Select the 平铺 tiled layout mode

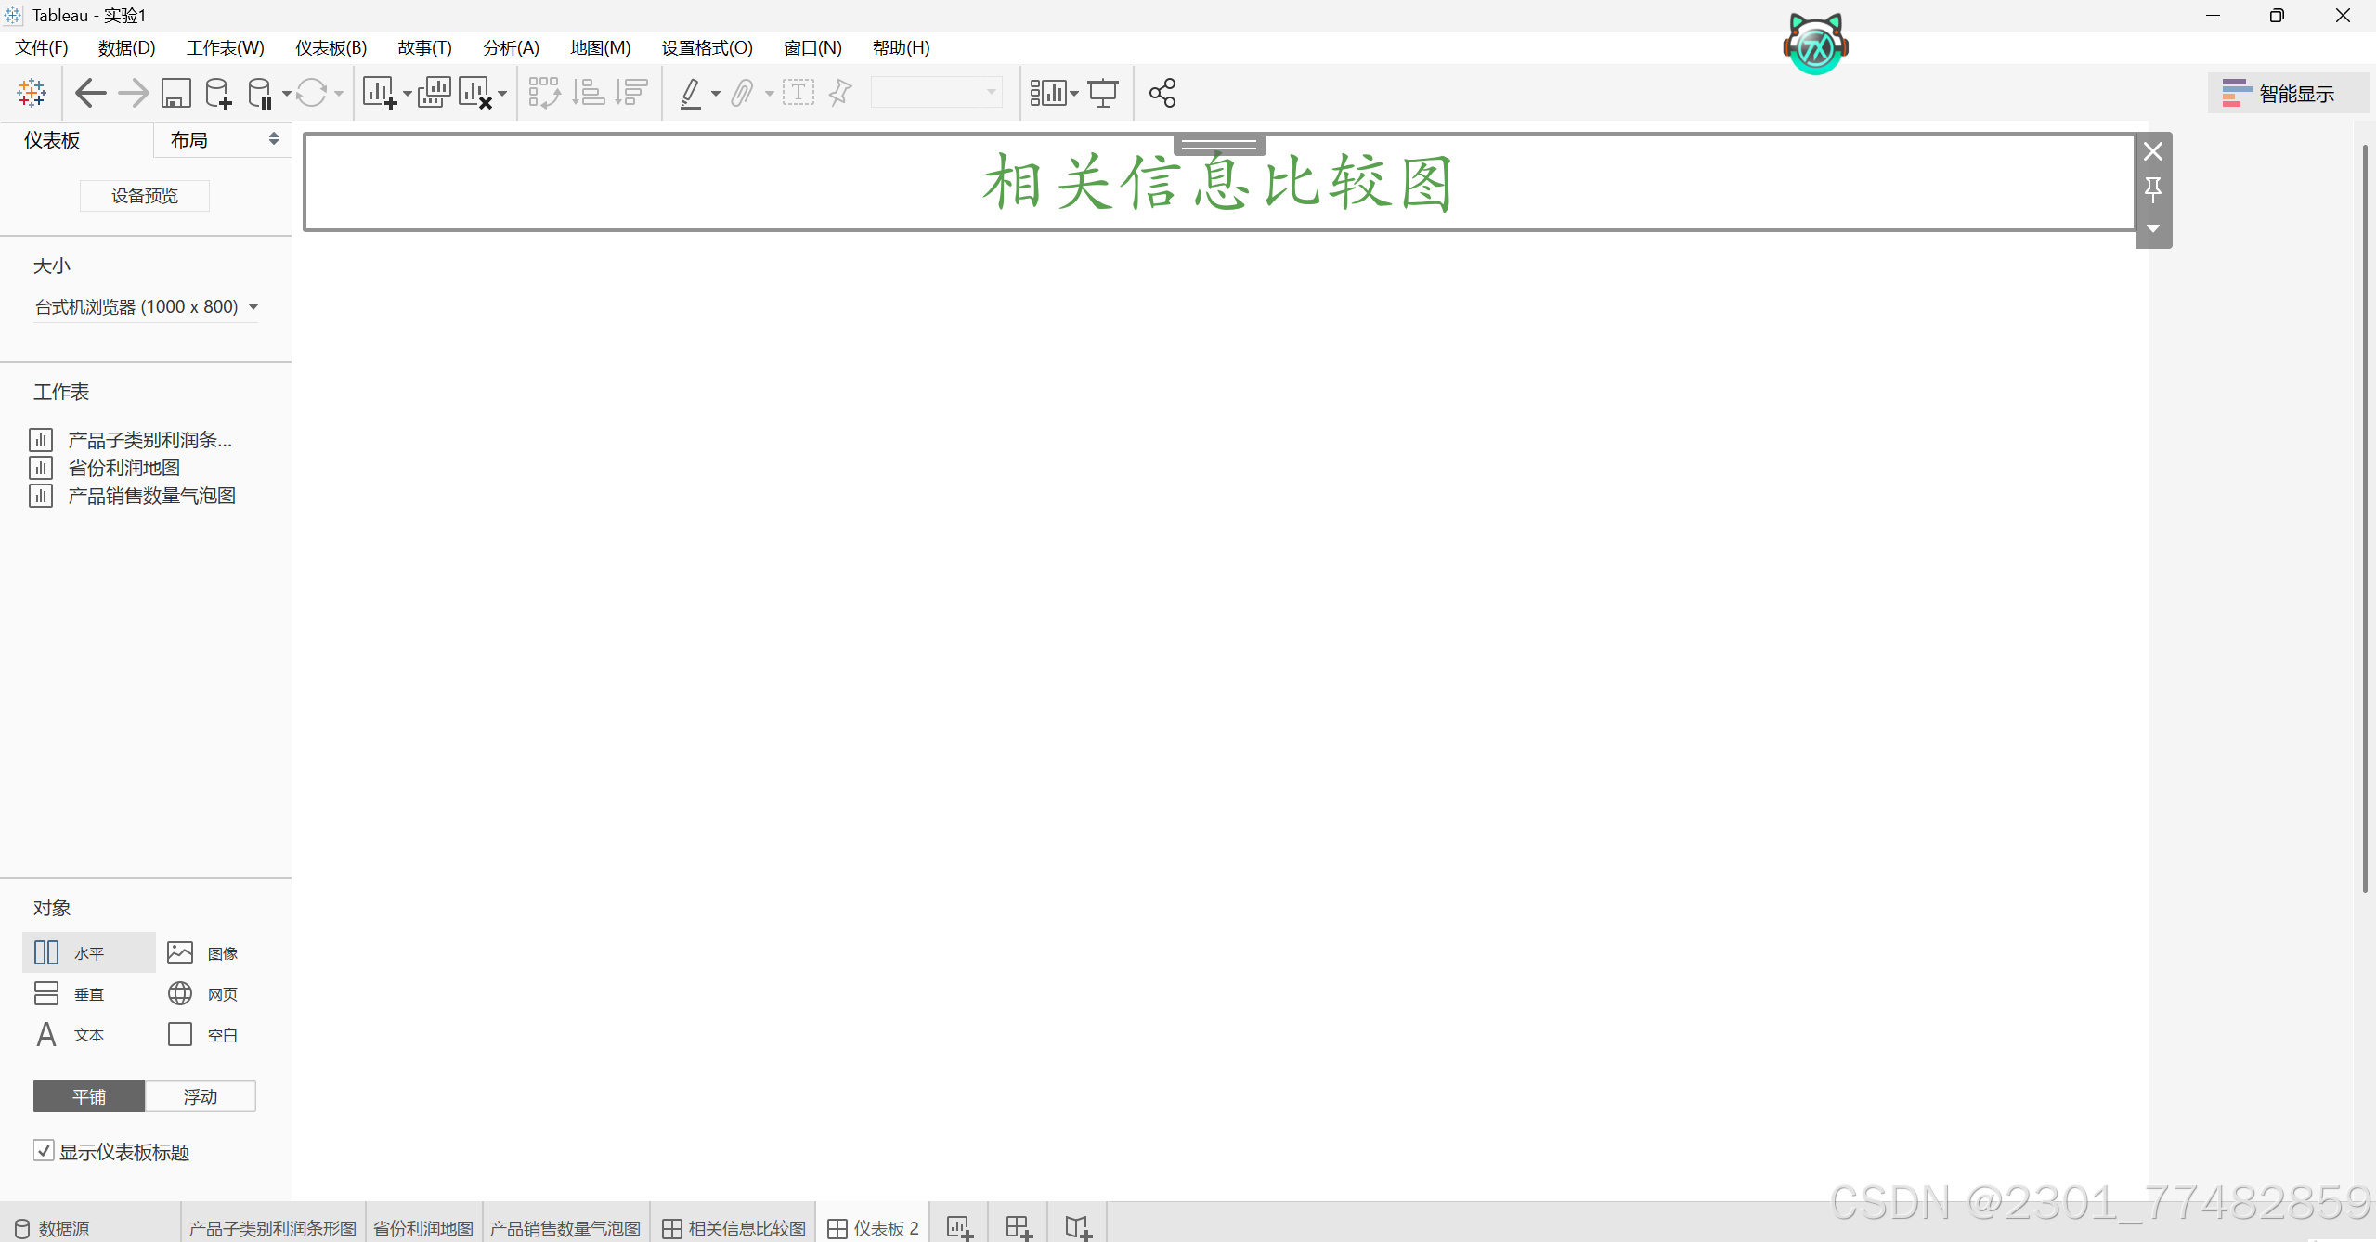89,1096
